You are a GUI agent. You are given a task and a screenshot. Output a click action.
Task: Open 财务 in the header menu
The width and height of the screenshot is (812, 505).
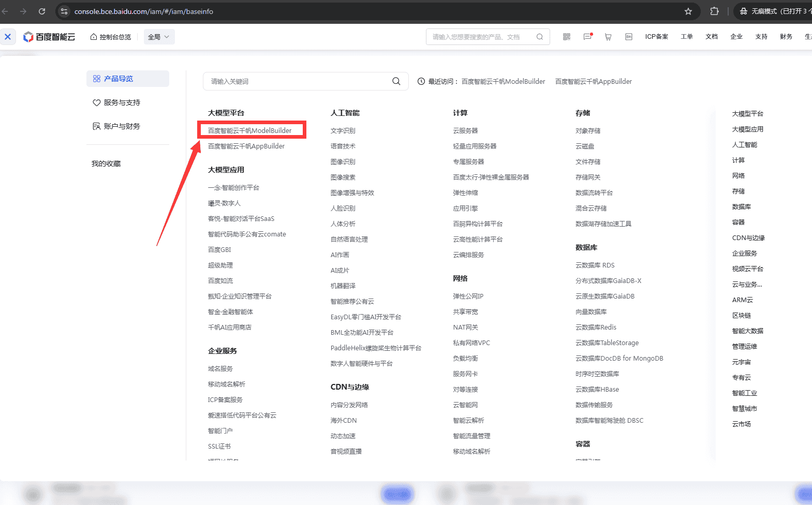(x=786, y=37)
